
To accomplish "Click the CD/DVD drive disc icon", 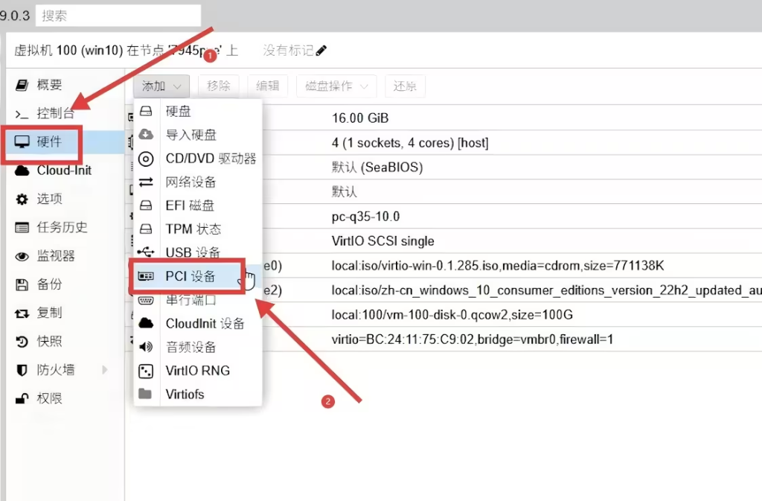I will pyautogui.click(x=147, y=159).
